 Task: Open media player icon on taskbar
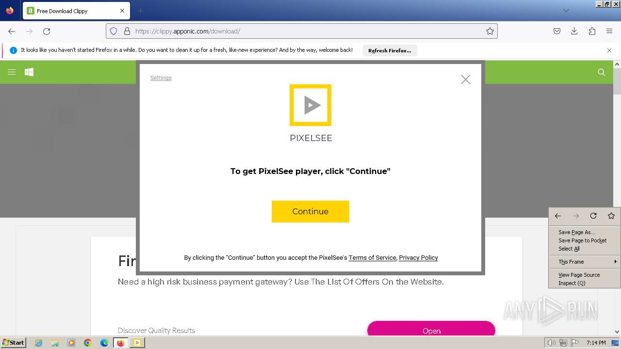(x=71, y=343)
